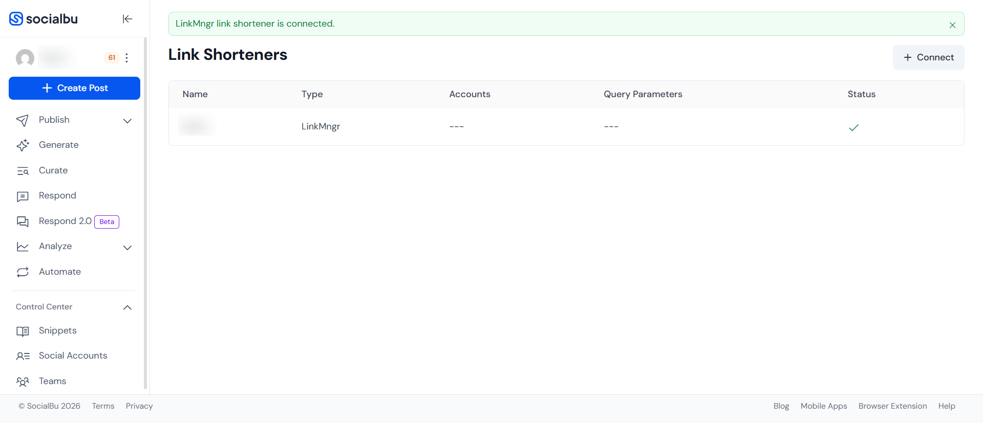Click the sidebar vertical scrollbar

145,213
